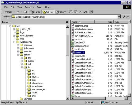Click the Back arrow toolbar button
Viewport: 132px width, 105px height.
click(8, 12)
